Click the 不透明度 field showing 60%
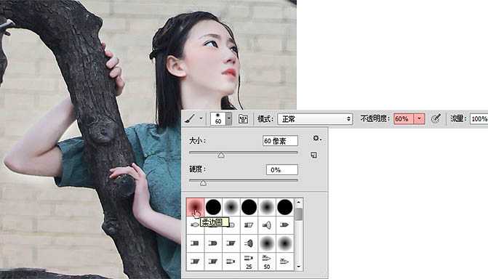Image resolution: width=488 pixels, height=279 pixels. pos(404,119)
